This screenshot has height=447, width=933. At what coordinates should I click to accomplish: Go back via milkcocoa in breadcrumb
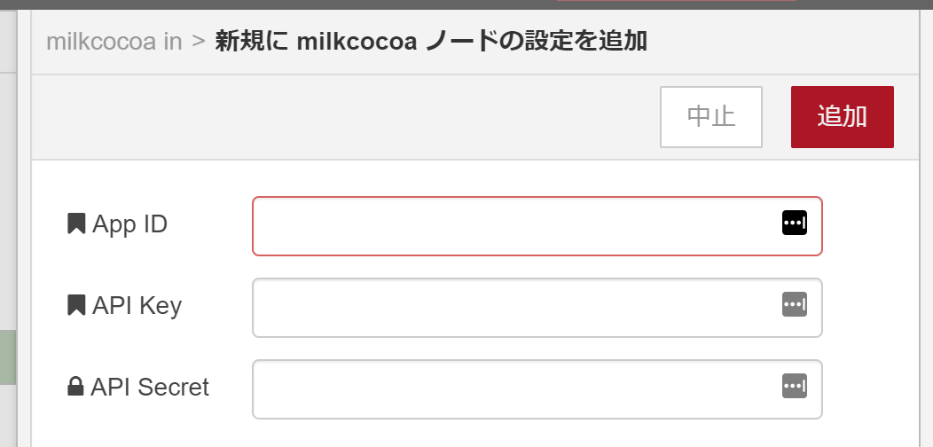tap(114, 42)
